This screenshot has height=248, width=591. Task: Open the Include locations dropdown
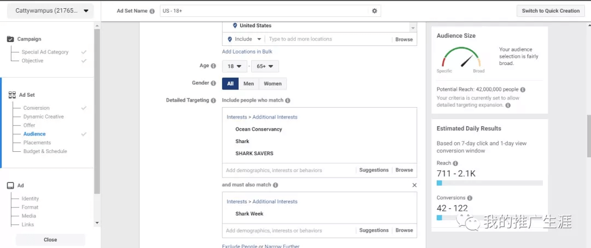pos(244,39)
